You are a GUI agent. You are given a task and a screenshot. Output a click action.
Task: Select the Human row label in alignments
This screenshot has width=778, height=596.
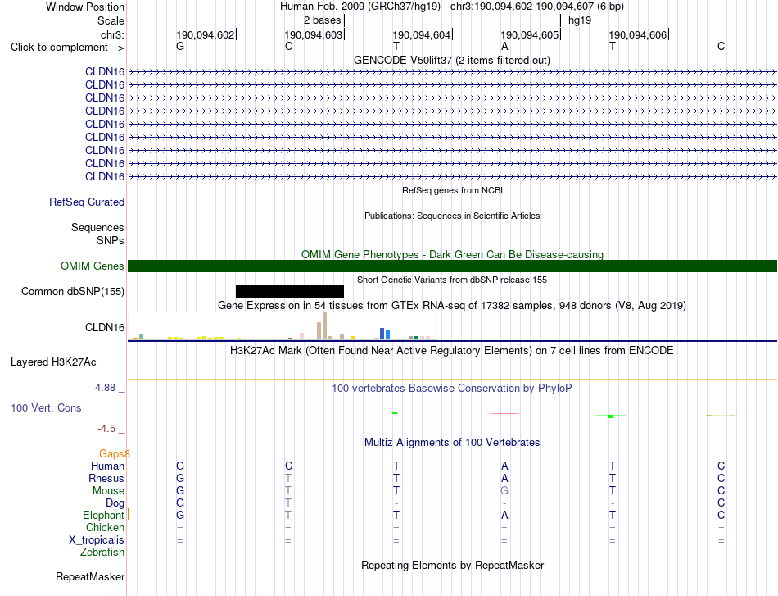(x=107, y=466)
